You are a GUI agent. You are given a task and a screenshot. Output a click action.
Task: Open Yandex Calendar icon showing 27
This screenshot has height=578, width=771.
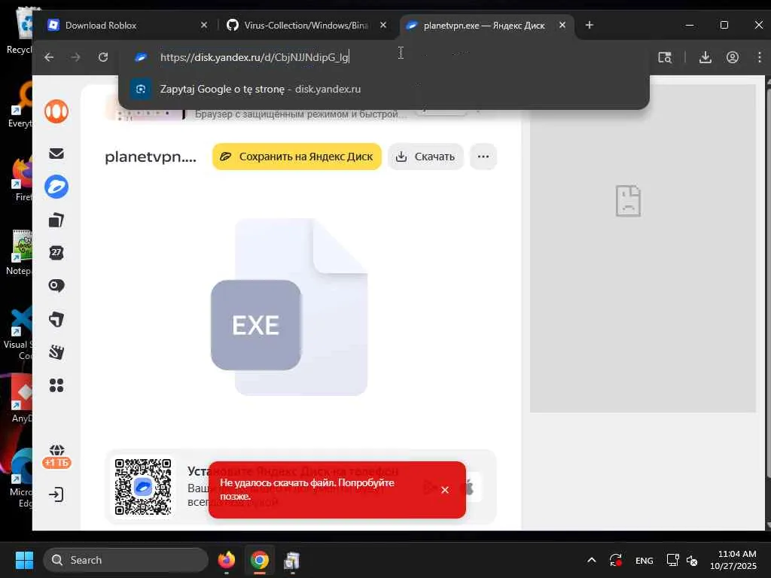tap(56, 253)
